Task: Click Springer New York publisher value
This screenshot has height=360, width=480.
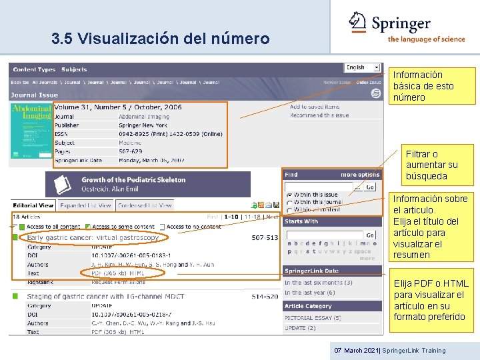Action: (143, 125)
